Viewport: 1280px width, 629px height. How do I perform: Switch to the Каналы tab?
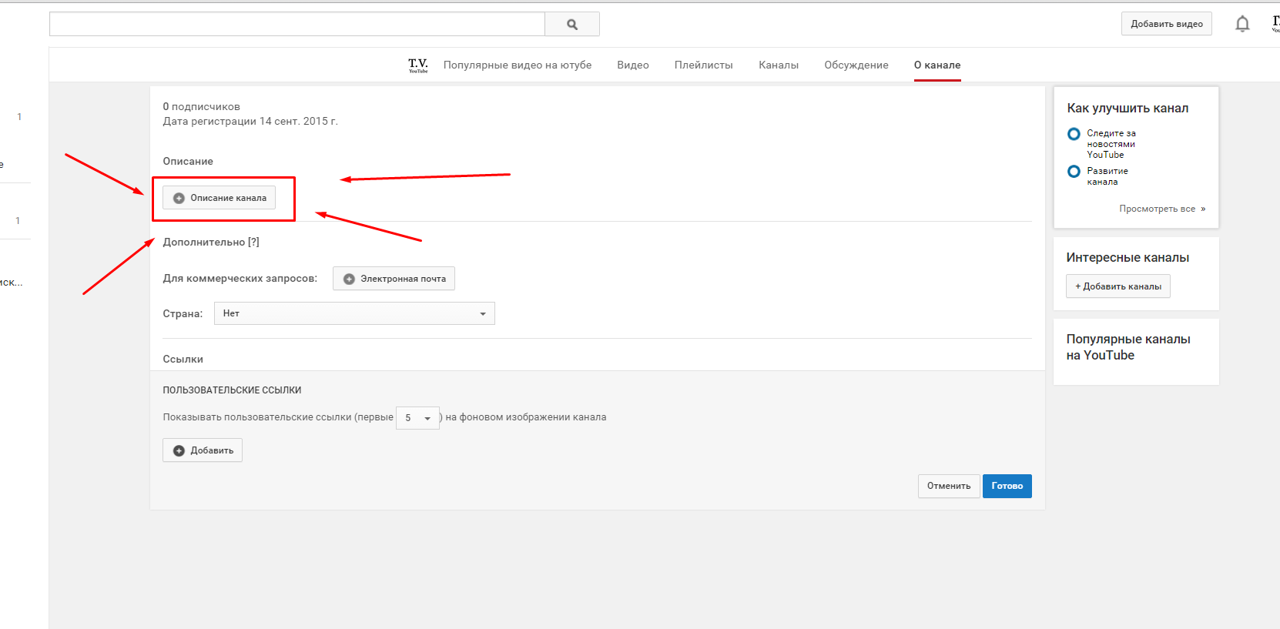(779, 65)
